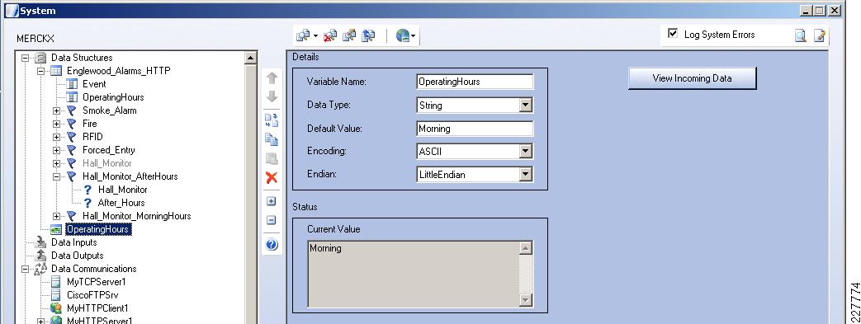
Task: Click the collapse all minus icon
Action: 272,220
